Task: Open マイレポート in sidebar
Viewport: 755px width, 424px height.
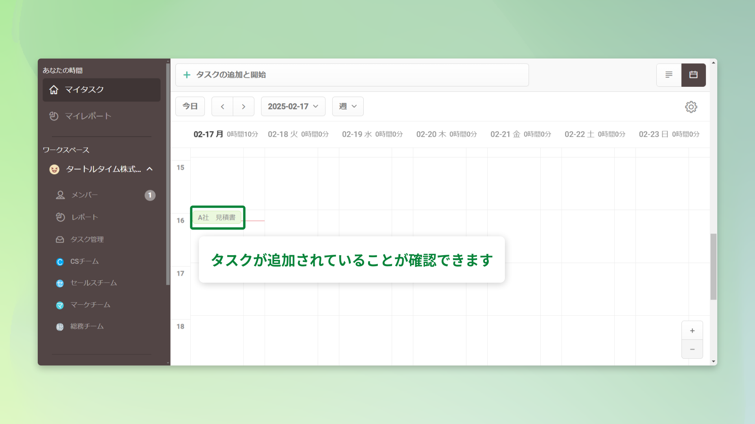Action: (x=88, y=116)
